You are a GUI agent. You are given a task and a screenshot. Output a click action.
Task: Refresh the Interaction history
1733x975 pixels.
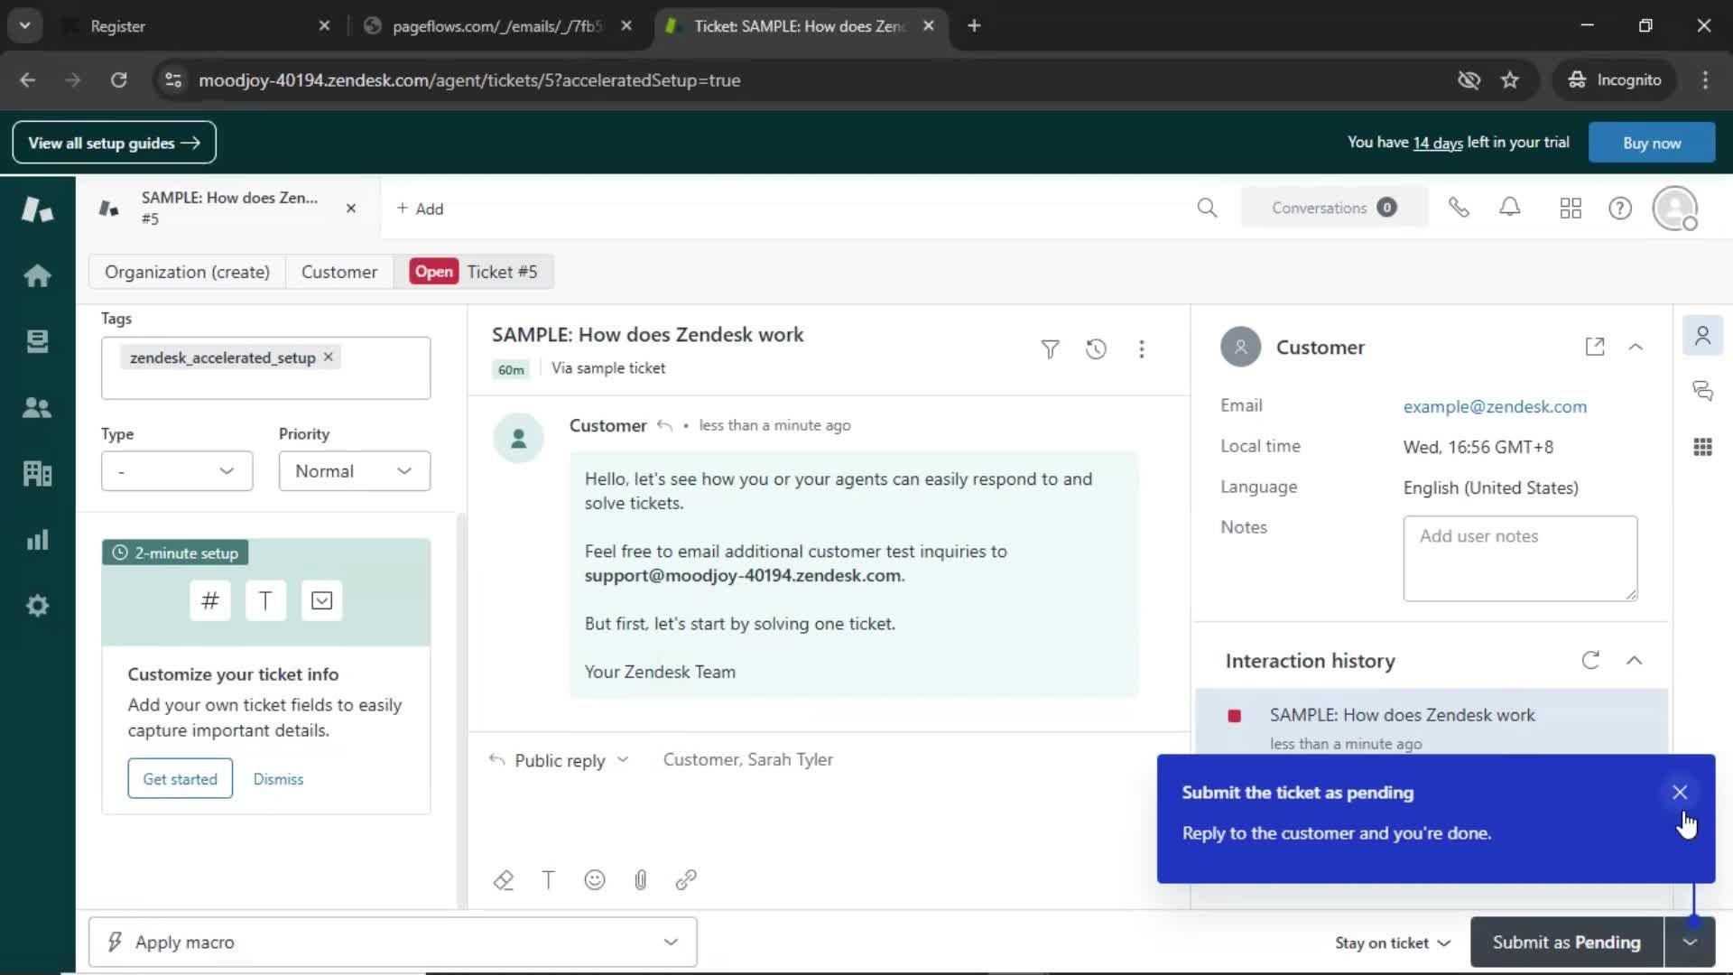(1590, 660)
